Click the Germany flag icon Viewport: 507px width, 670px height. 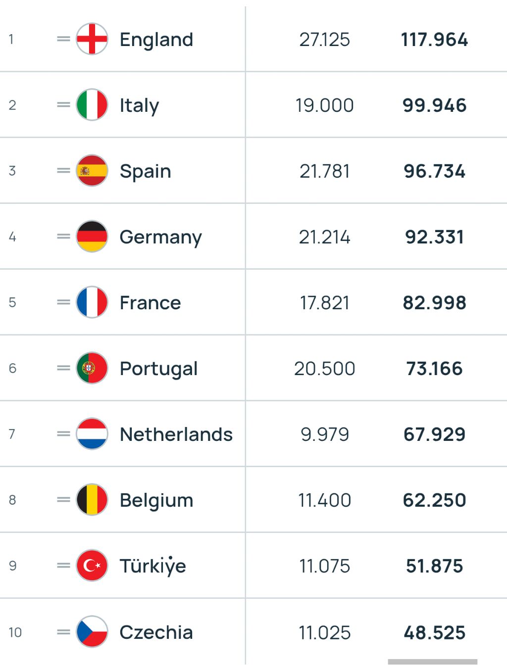[92, 237]
